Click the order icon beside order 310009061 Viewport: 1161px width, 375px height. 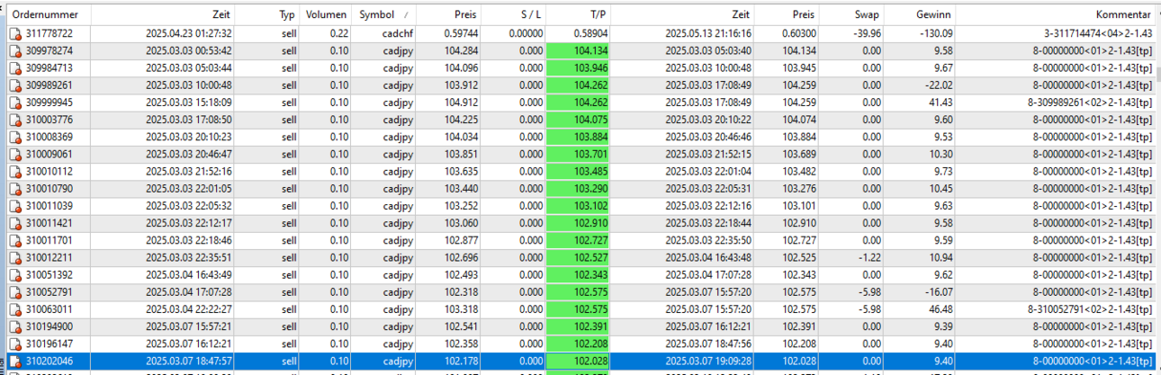coord(14,154)
